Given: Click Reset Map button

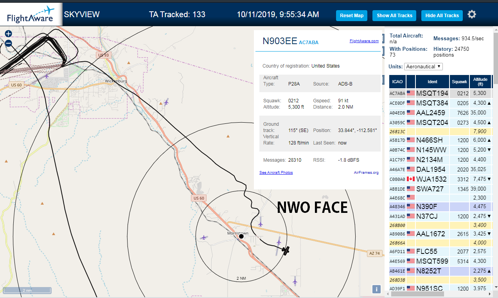Looking at the screenshot, I should tap(352, 16).
